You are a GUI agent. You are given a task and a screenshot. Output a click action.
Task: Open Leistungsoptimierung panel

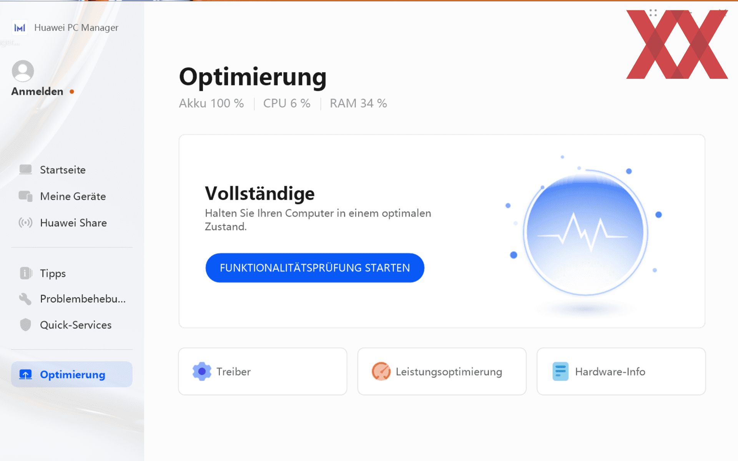(441, 372)
